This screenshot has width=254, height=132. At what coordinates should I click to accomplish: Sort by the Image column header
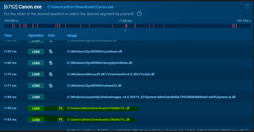[72, 35]
